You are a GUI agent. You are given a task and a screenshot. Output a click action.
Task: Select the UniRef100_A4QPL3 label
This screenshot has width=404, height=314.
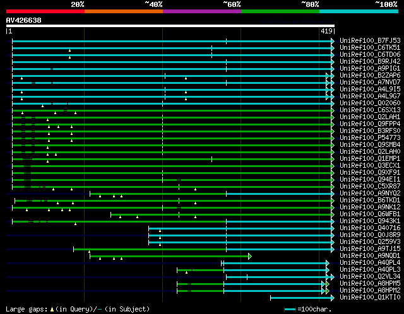[x=370, y=270]
